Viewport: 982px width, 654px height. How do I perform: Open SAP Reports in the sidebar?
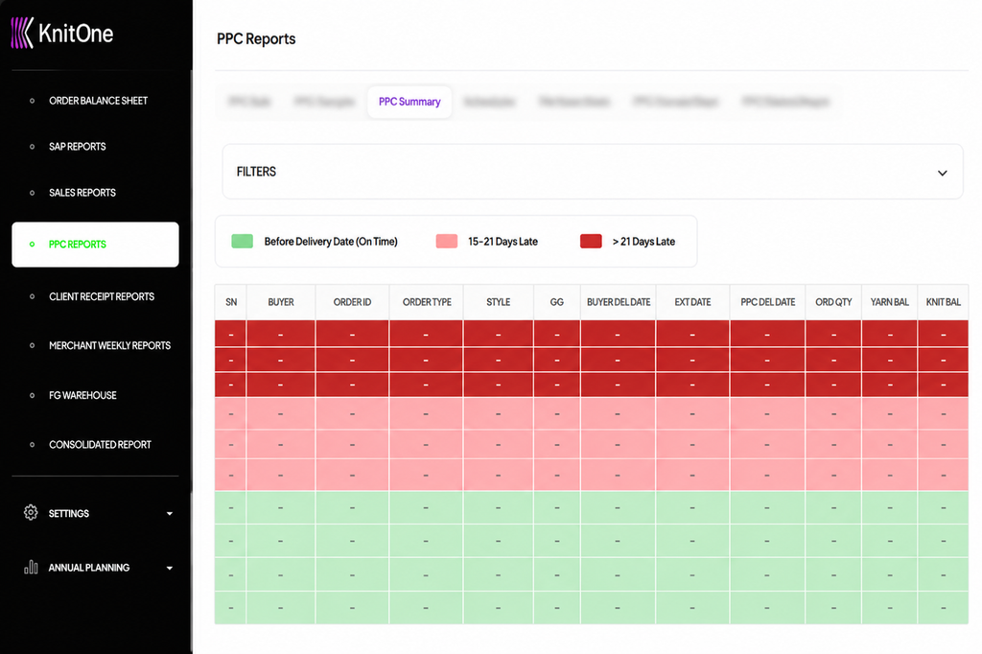[x=78, y=147]
